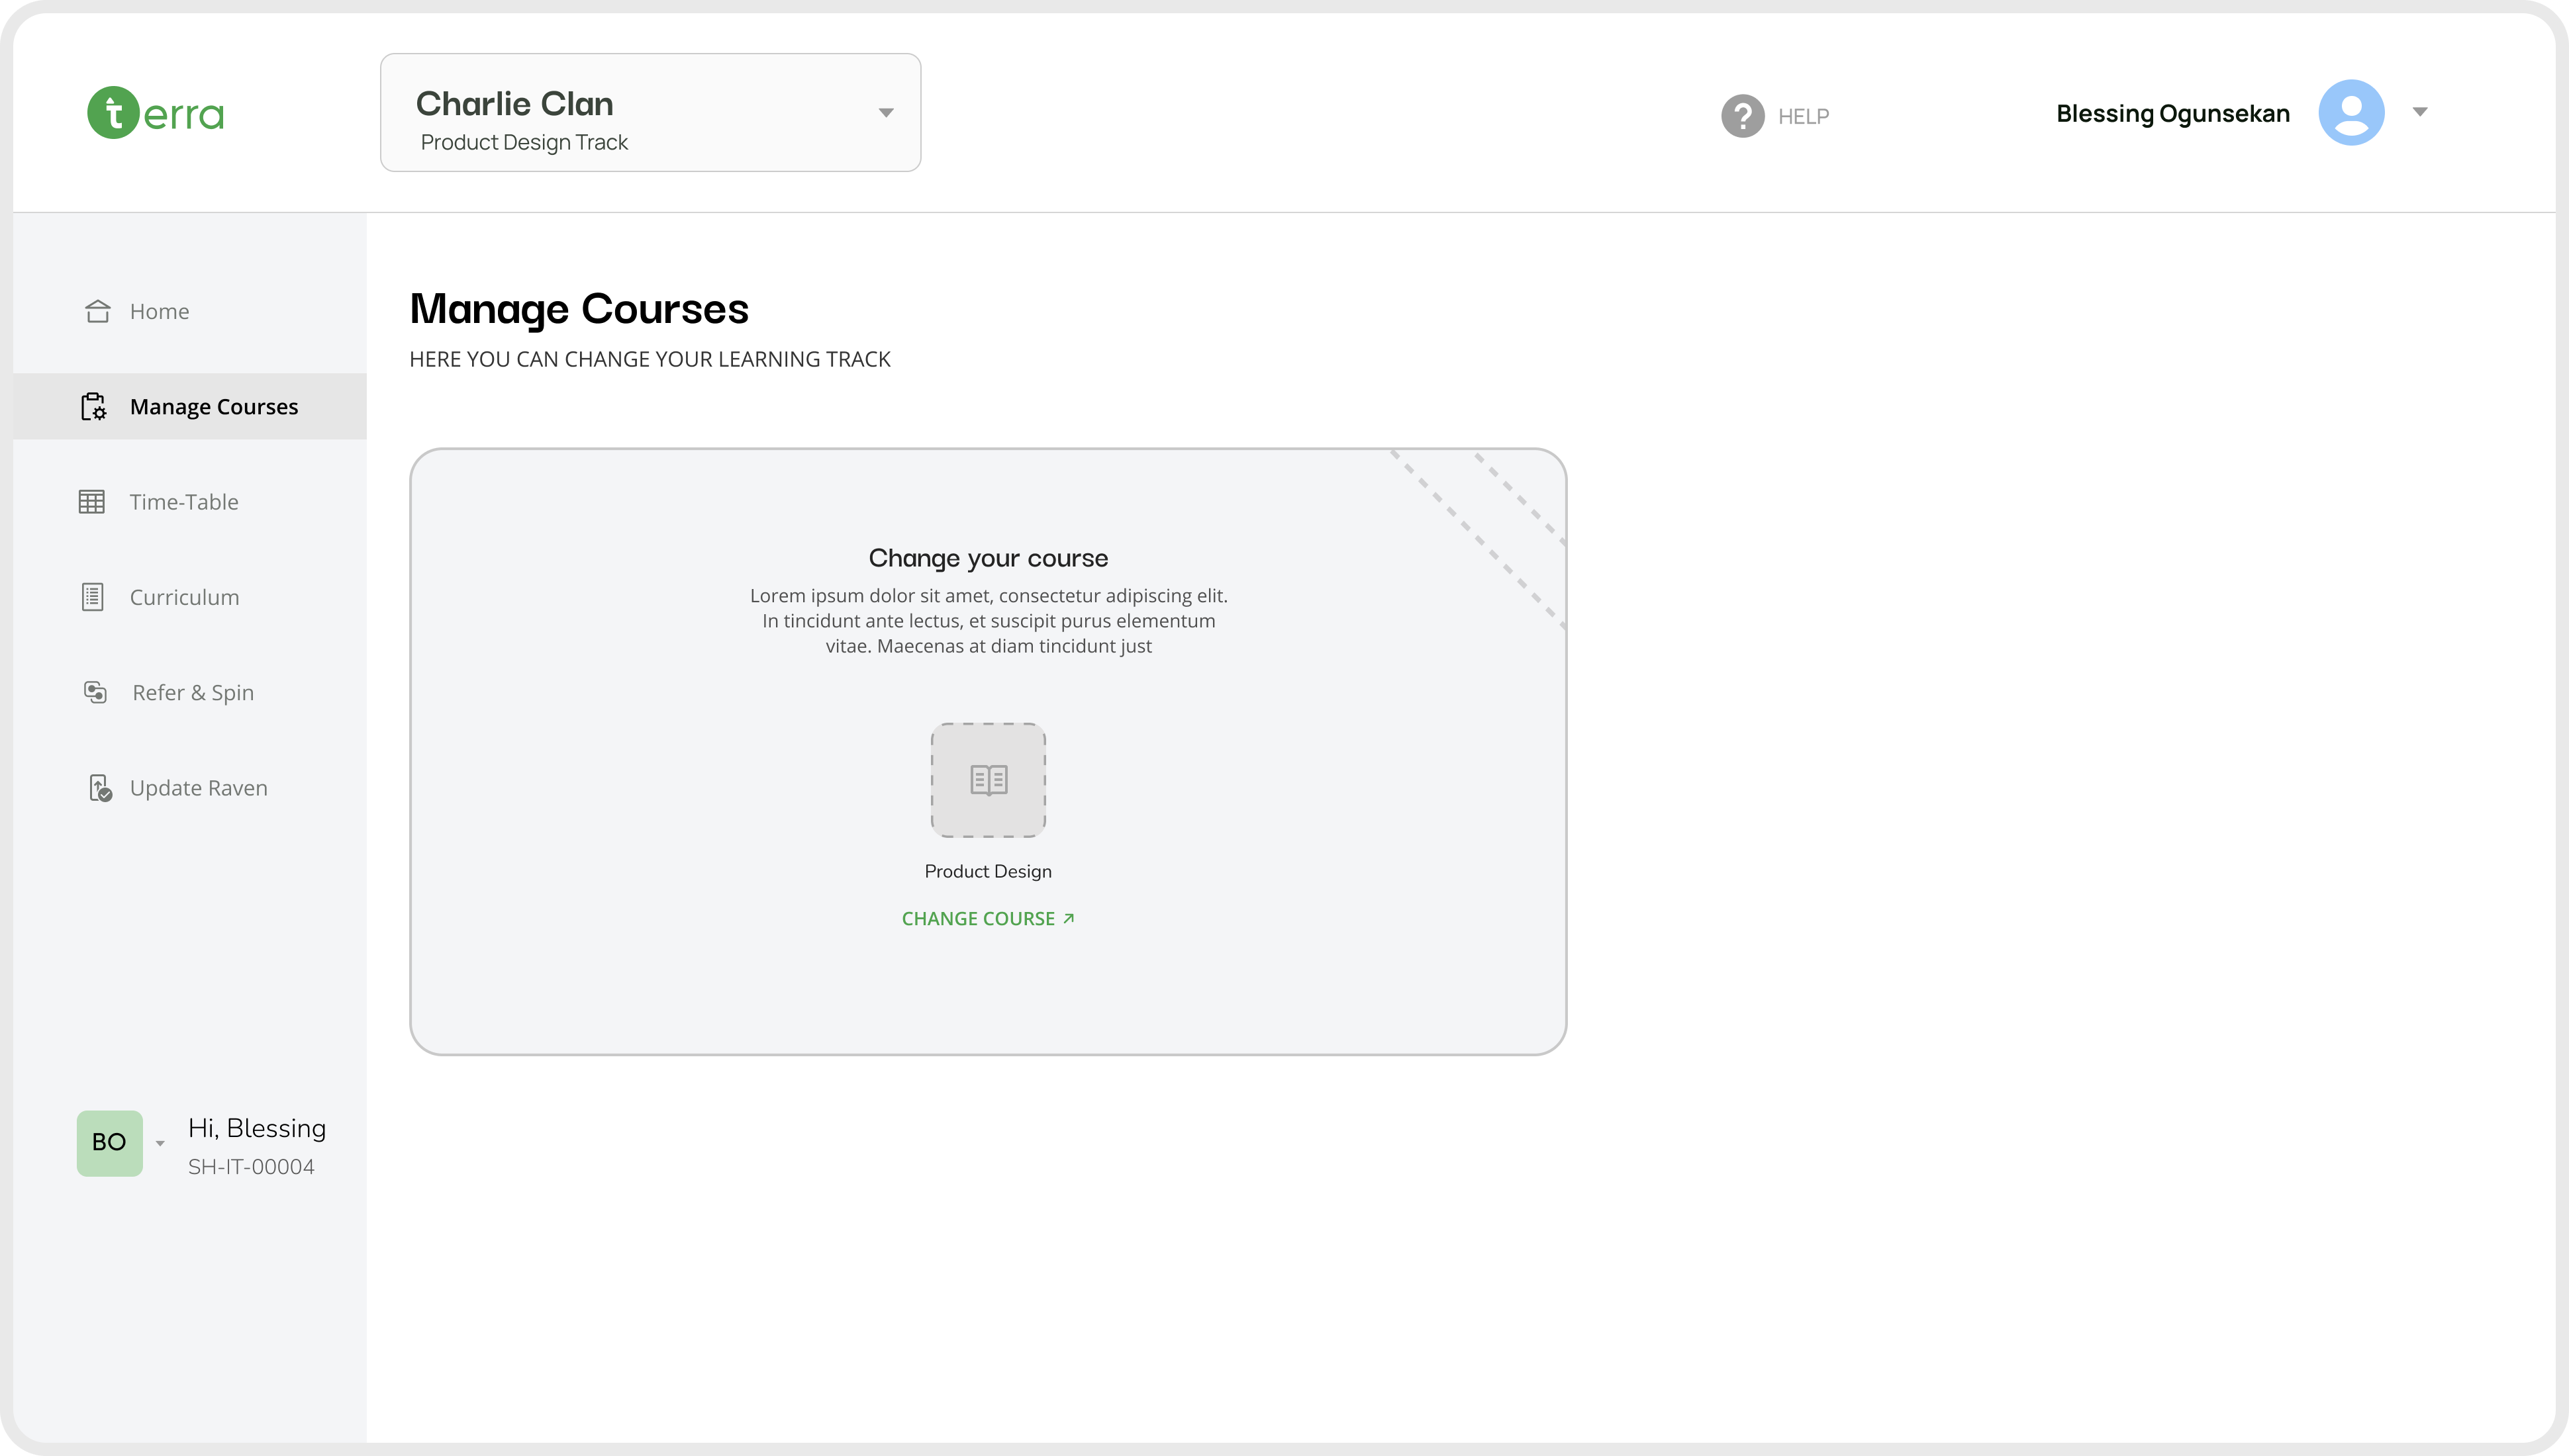Click the Home house icon
2569x1456 pixels.
click(97, 311)
